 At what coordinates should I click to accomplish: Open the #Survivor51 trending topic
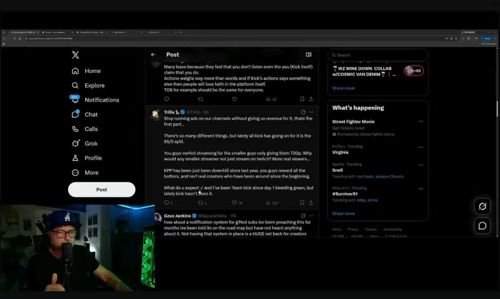pos(345,194)
